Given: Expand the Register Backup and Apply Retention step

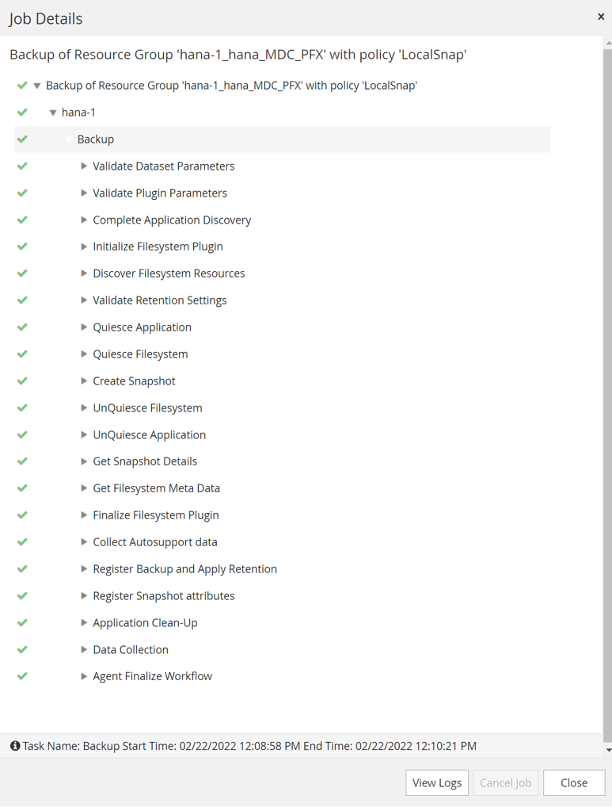Looking at the screenshot, I should 84,569.
